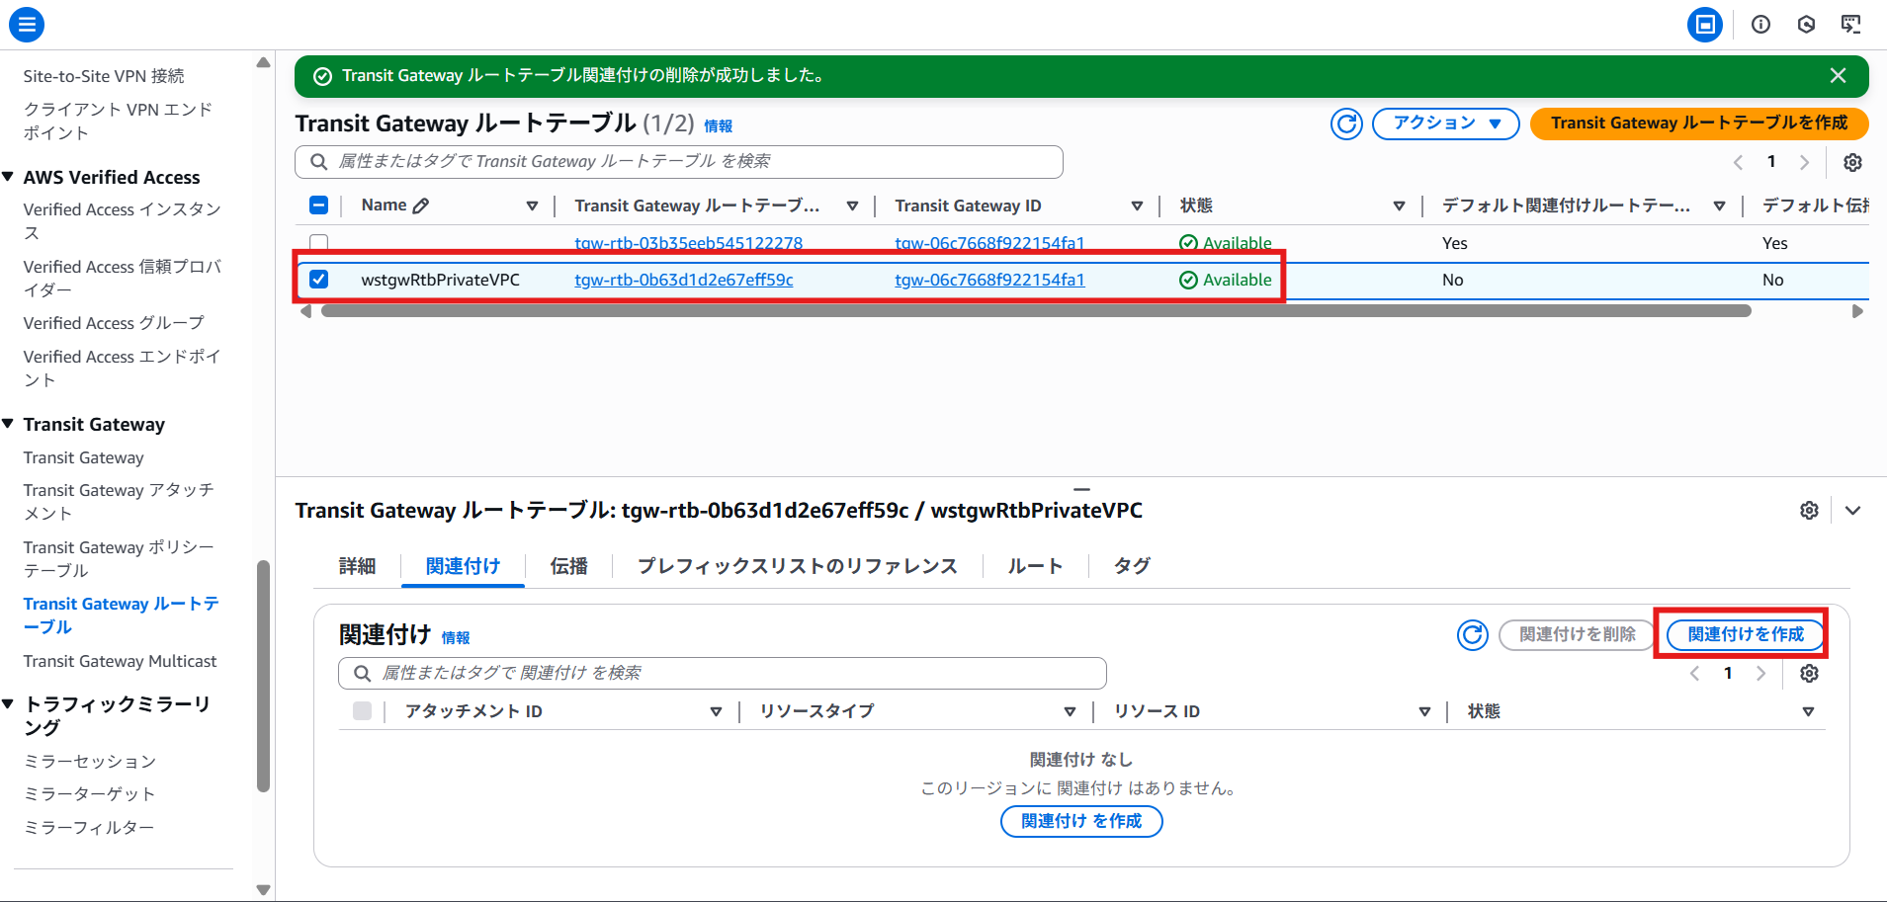Open the hamburger navigation menu
This screenshot has width=1887, height=902.
(x=27, y=25)
